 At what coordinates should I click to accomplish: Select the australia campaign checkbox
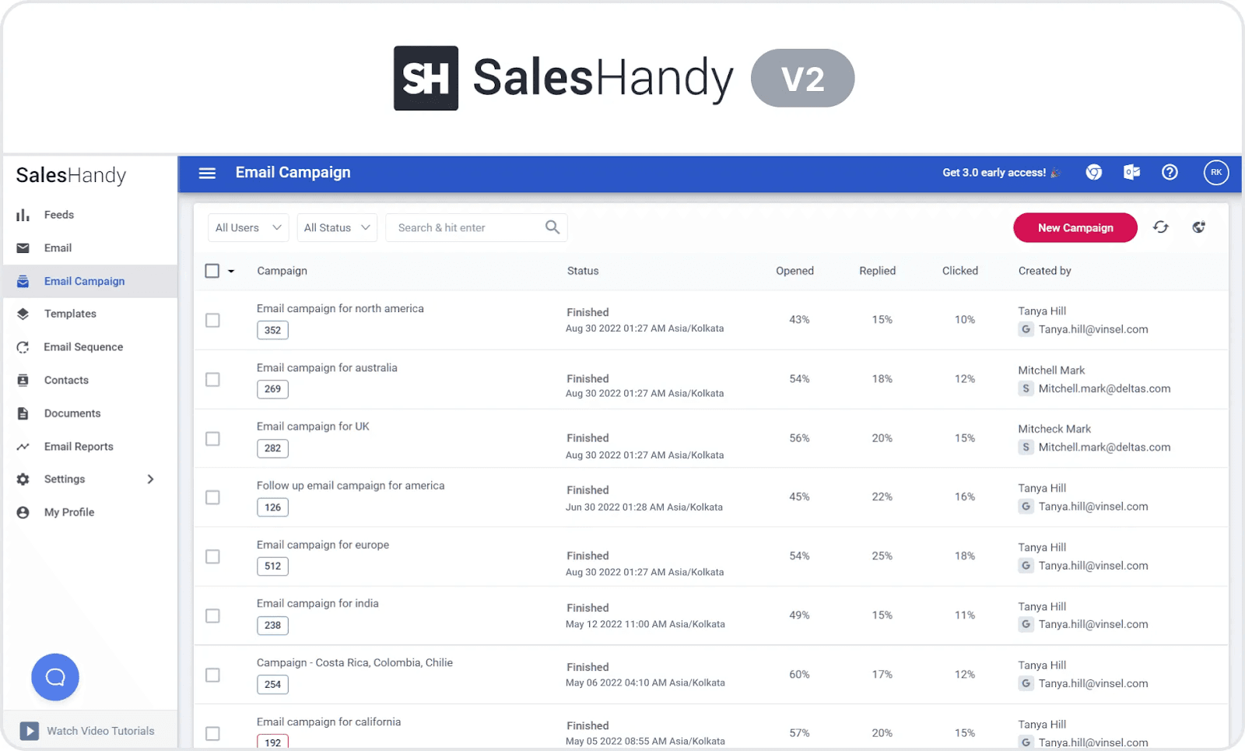pos(212,379)
